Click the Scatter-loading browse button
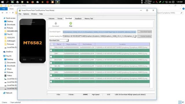Image resolution: width=185 pixels, height=104 pixels. coord(145,36)
